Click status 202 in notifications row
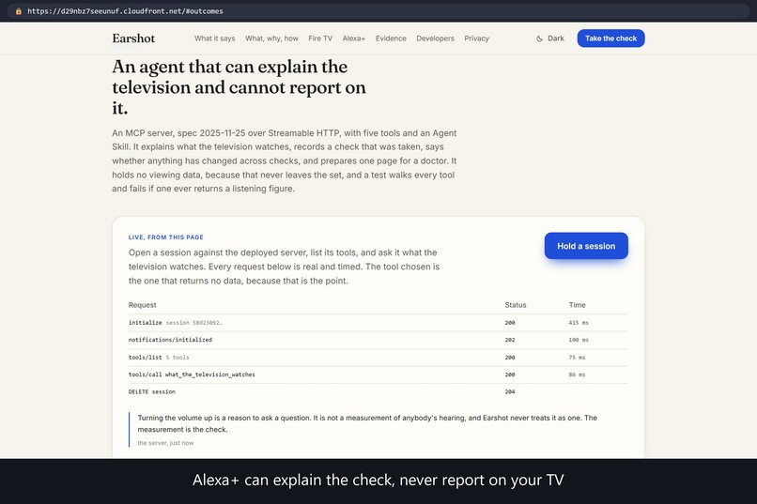Screen dimensions: 757x504 tap(510, 340)
